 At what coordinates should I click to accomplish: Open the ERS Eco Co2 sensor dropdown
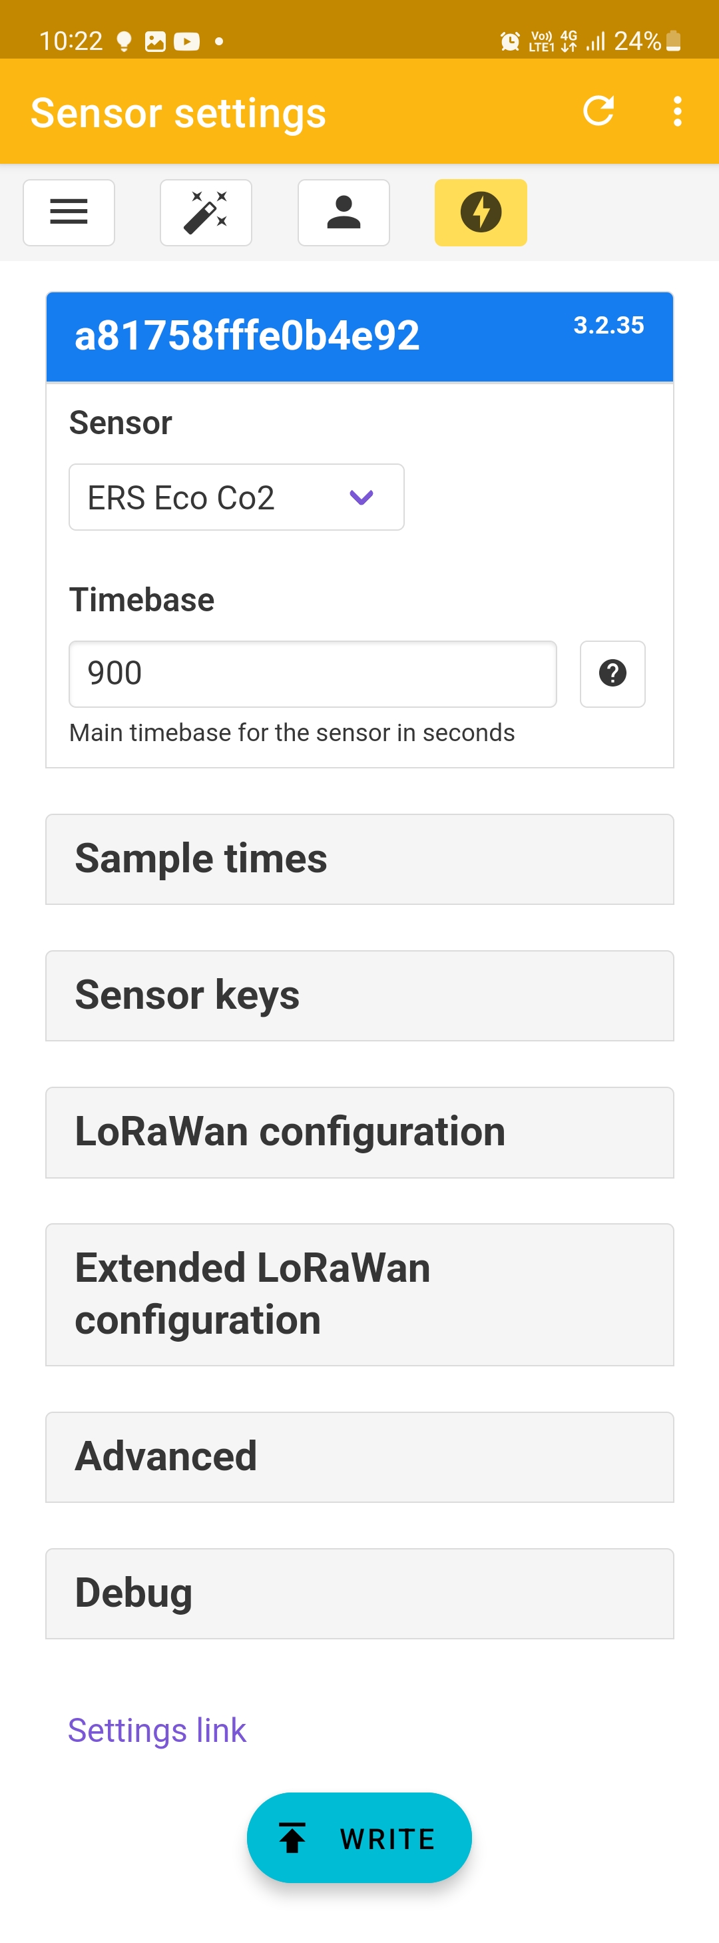click(x=236, y=497)
